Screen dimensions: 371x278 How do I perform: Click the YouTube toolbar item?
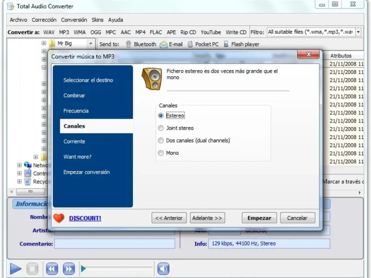[211, 32]
